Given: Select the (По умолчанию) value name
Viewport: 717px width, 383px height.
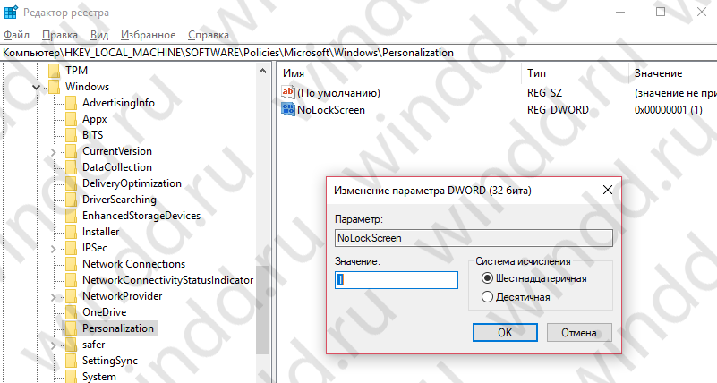Looking at the screenshot, I should point(339,93).
